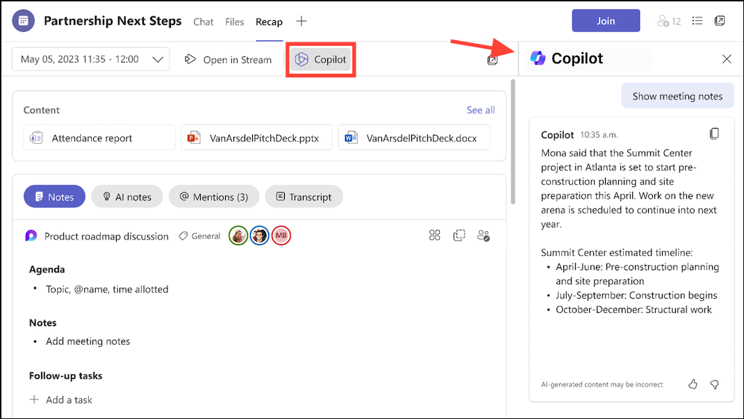Click the apps grid icon in notes header

(434, 235)
